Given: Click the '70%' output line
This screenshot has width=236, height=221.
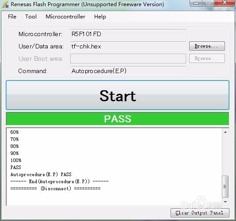Looking at the screenshot, I should (x=15, y=139).
